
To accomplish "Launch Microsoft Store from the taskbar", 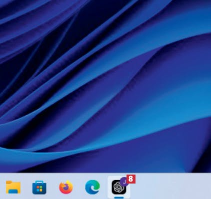I will (x=39, y=188).
